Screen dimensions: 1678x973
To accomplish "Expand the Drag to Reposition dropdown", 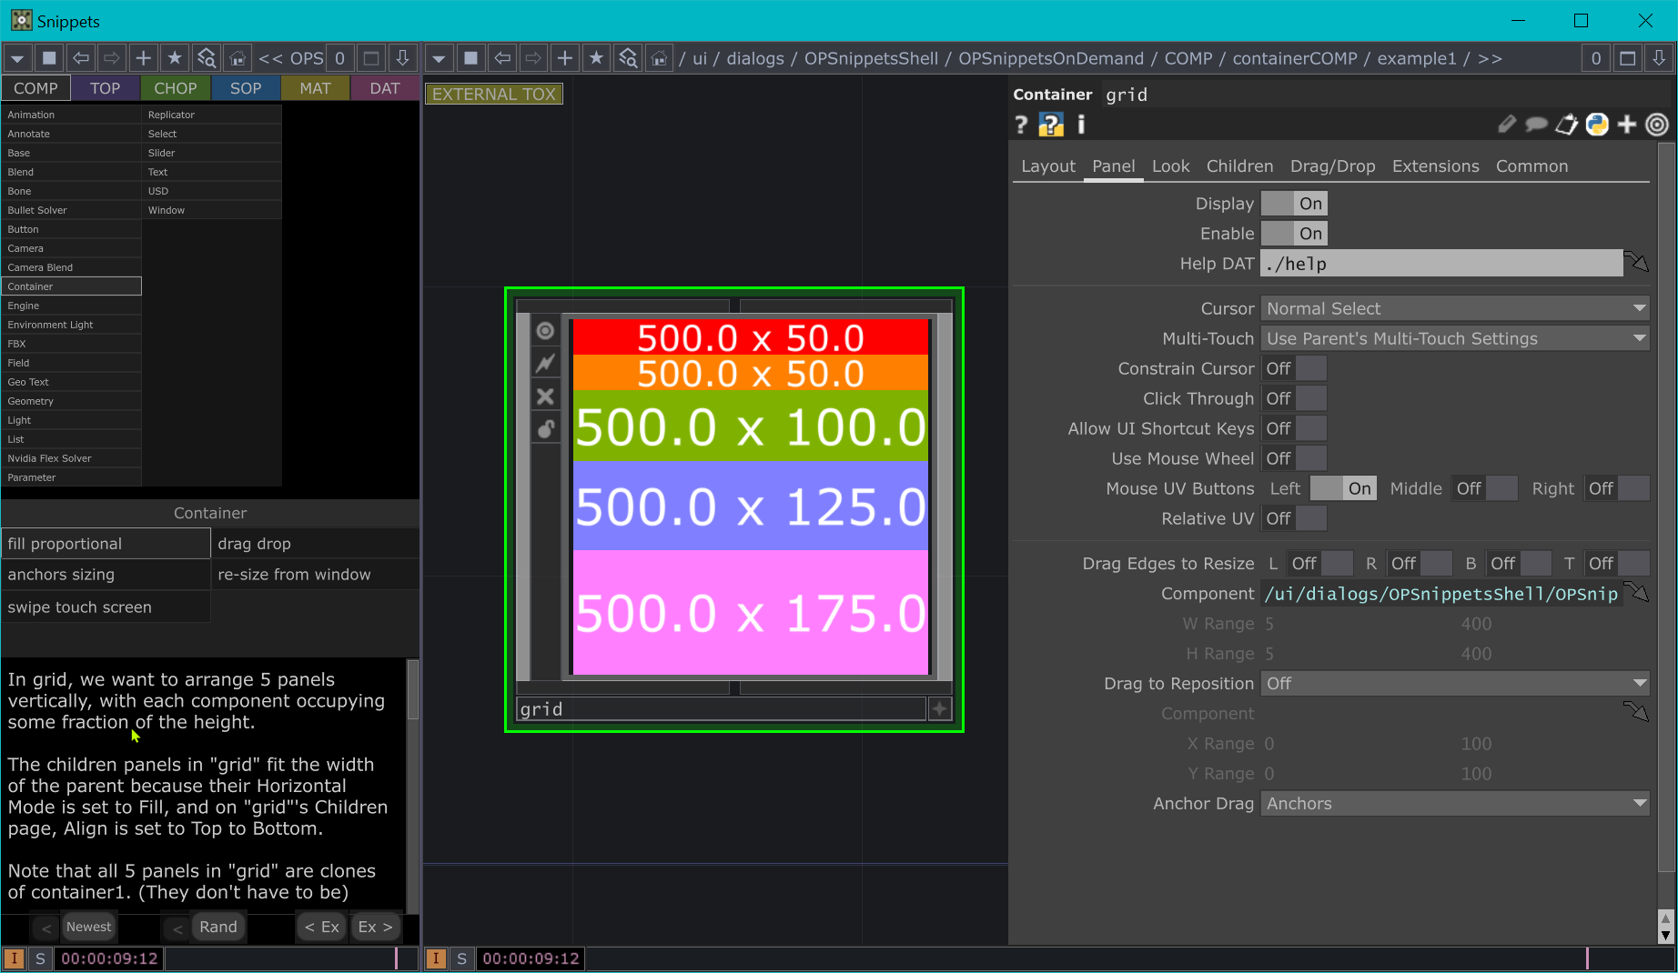I will click(x=1454, y=684).
